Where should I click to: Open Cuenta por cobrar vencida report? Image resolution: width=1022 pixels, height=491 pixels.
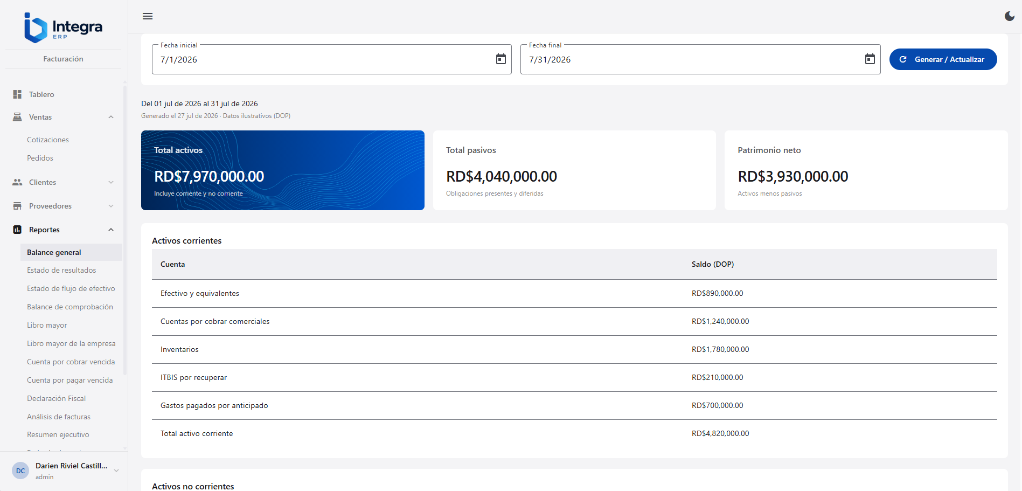[x=71, y=362]
